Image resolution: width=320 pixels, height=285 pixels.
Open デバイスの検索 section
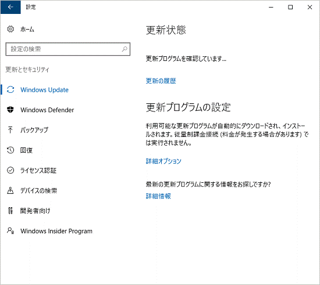(38, 190)
